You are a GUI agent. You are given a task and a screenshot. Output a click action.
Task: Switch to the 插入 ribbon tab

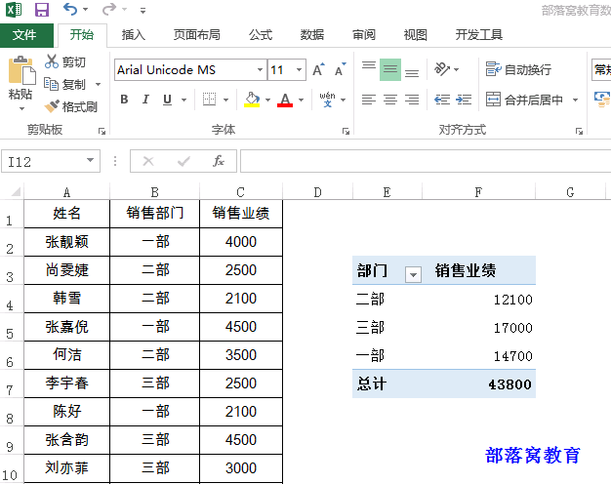click(134, 35)
